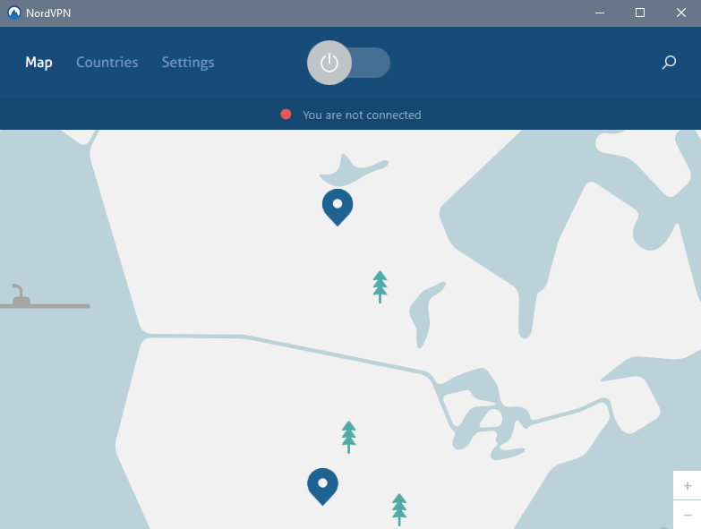Zoom out the map with minus button
Viewport: 701px width, 529px height.
688,516
